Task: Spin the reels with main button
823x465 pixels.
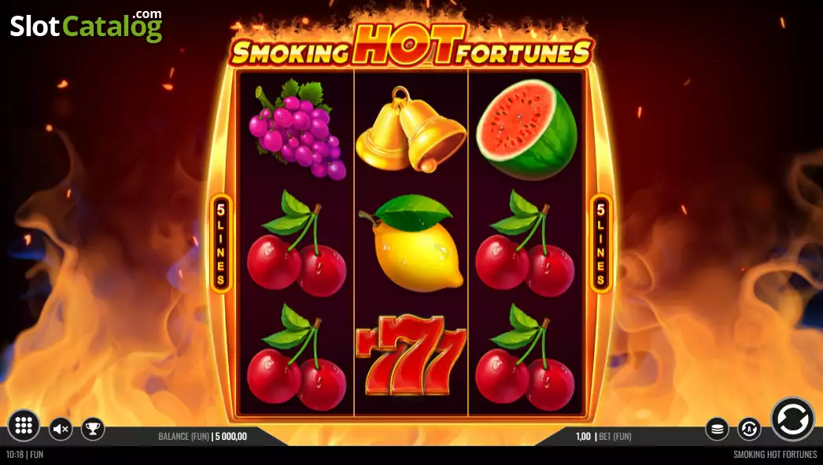Action: tap(792, 419)
